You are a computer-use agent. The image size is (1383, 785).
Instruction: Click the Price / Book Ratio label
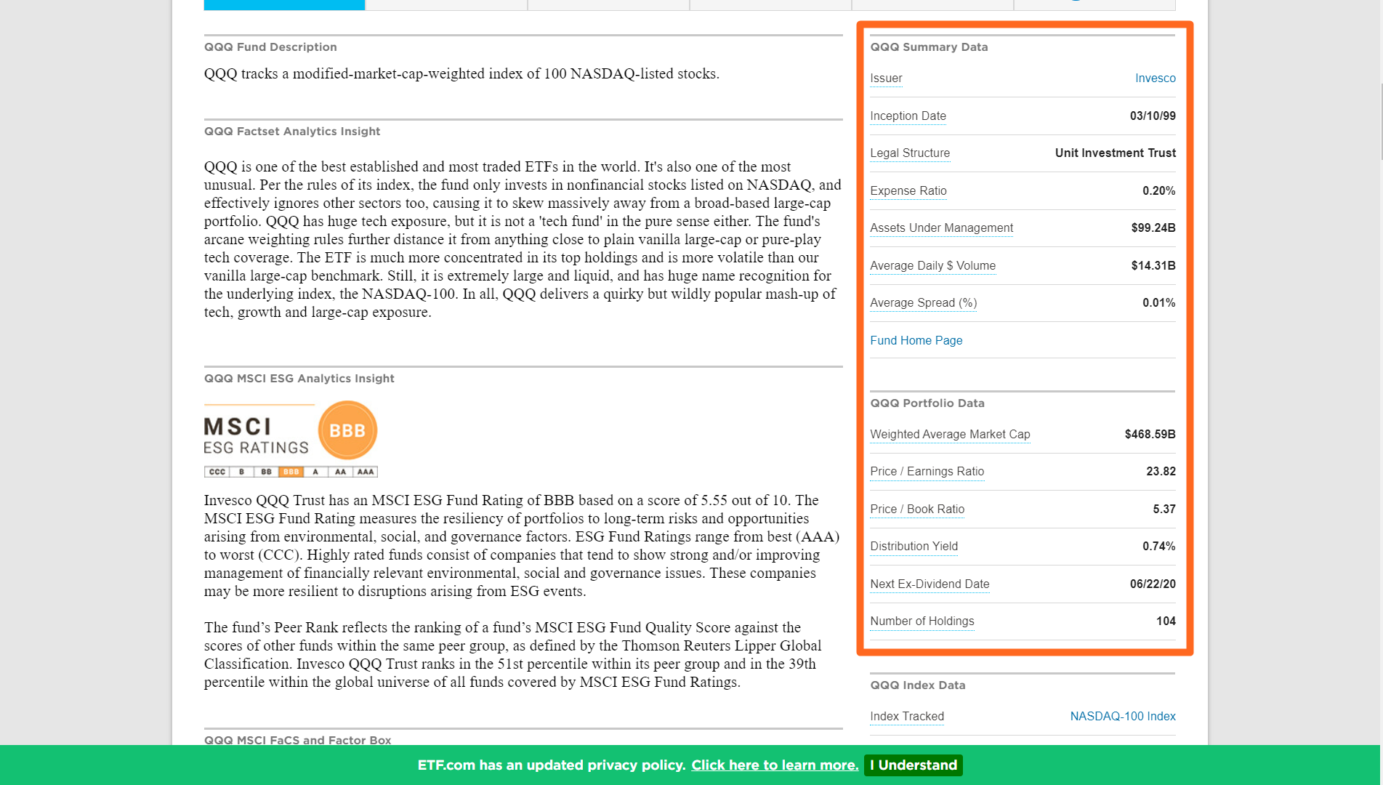(x=917, y=509)
